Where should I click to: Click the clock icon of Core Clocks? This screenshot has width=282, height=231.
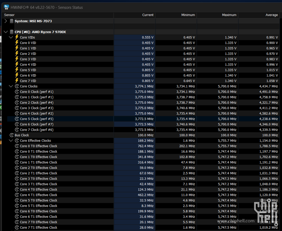tap(17, 86)
